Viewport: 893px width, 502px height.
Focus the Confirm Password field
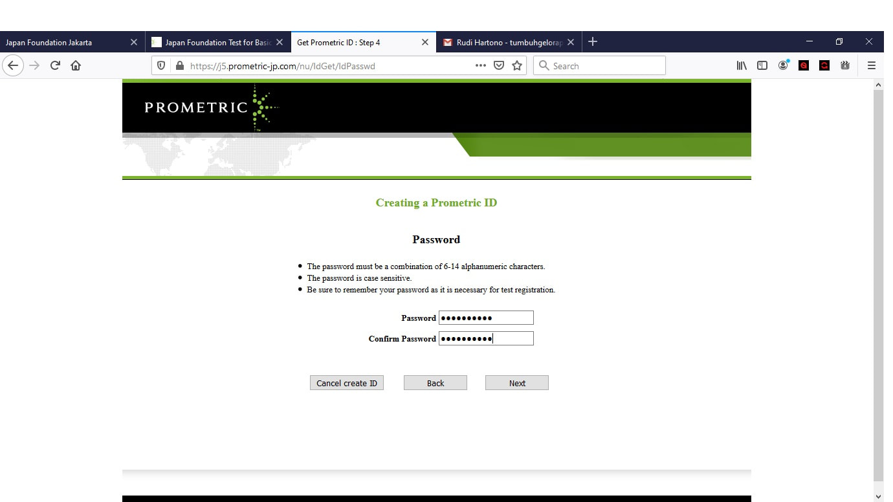[486, 338]
